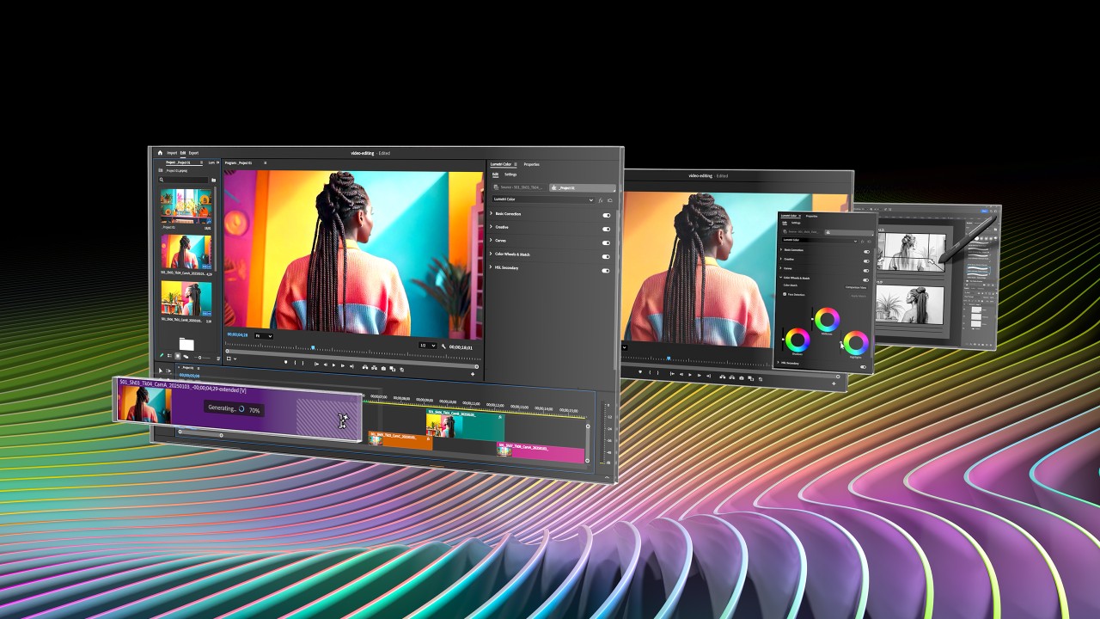The image size is (1100, 619).
Task: Toggle Basic Correction switch in floating Lumetri panel
Action: pyautogui.click(x=866, y=251)
